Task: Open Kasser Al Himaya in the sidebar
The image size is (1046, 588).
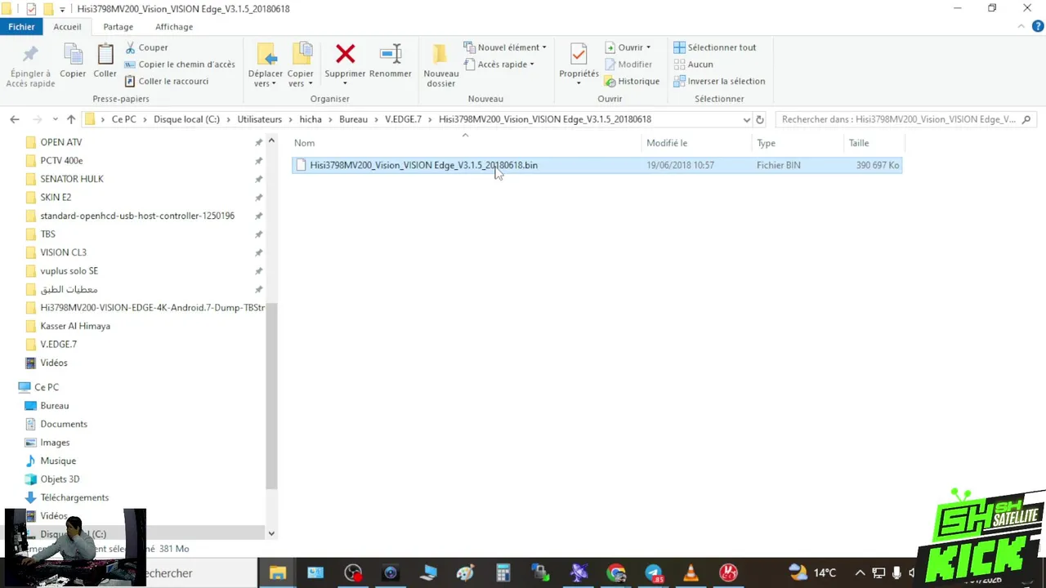Action: point(75,326)
